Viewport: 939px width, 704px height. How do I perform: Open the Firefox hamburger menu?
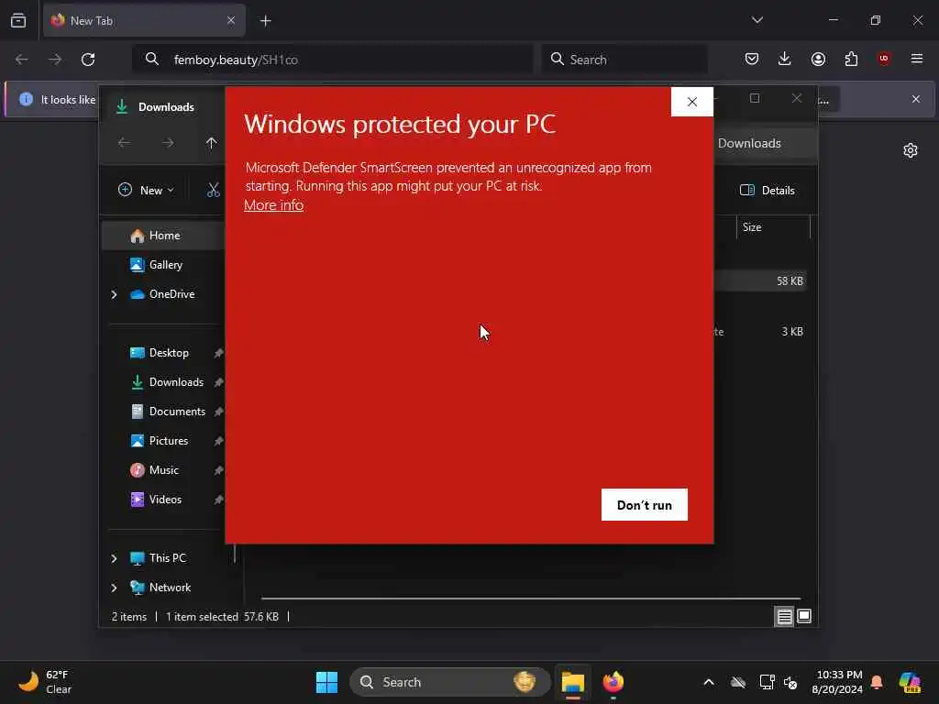point(917,59)
